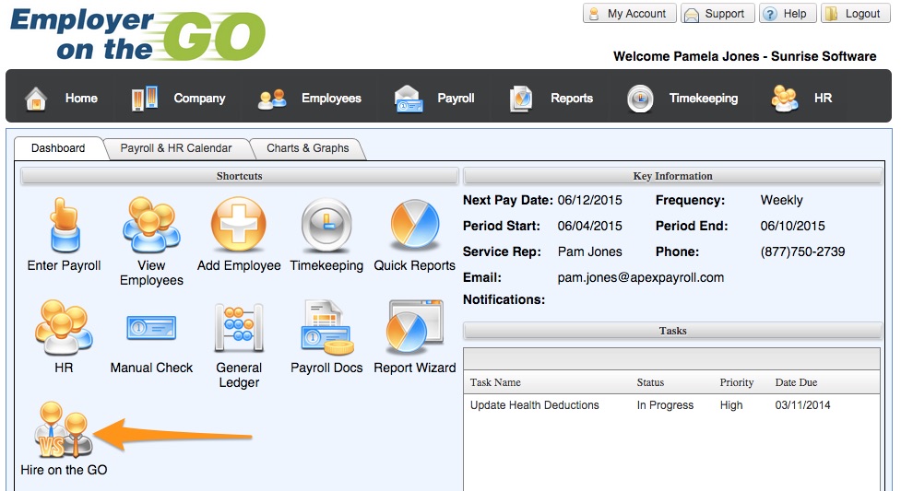Image resolution: width=901 pixels, height=491 pixels.
Task: Click the Support button
Action: [717, 13]
